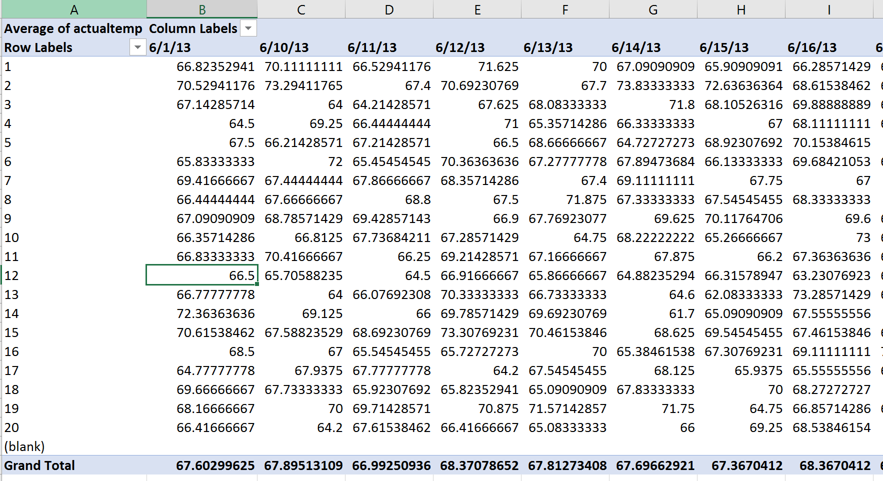This screenshot has width=883, height=481.
Task: Select the 6/11/13 date header cell
Action: [x=389, y=47]
